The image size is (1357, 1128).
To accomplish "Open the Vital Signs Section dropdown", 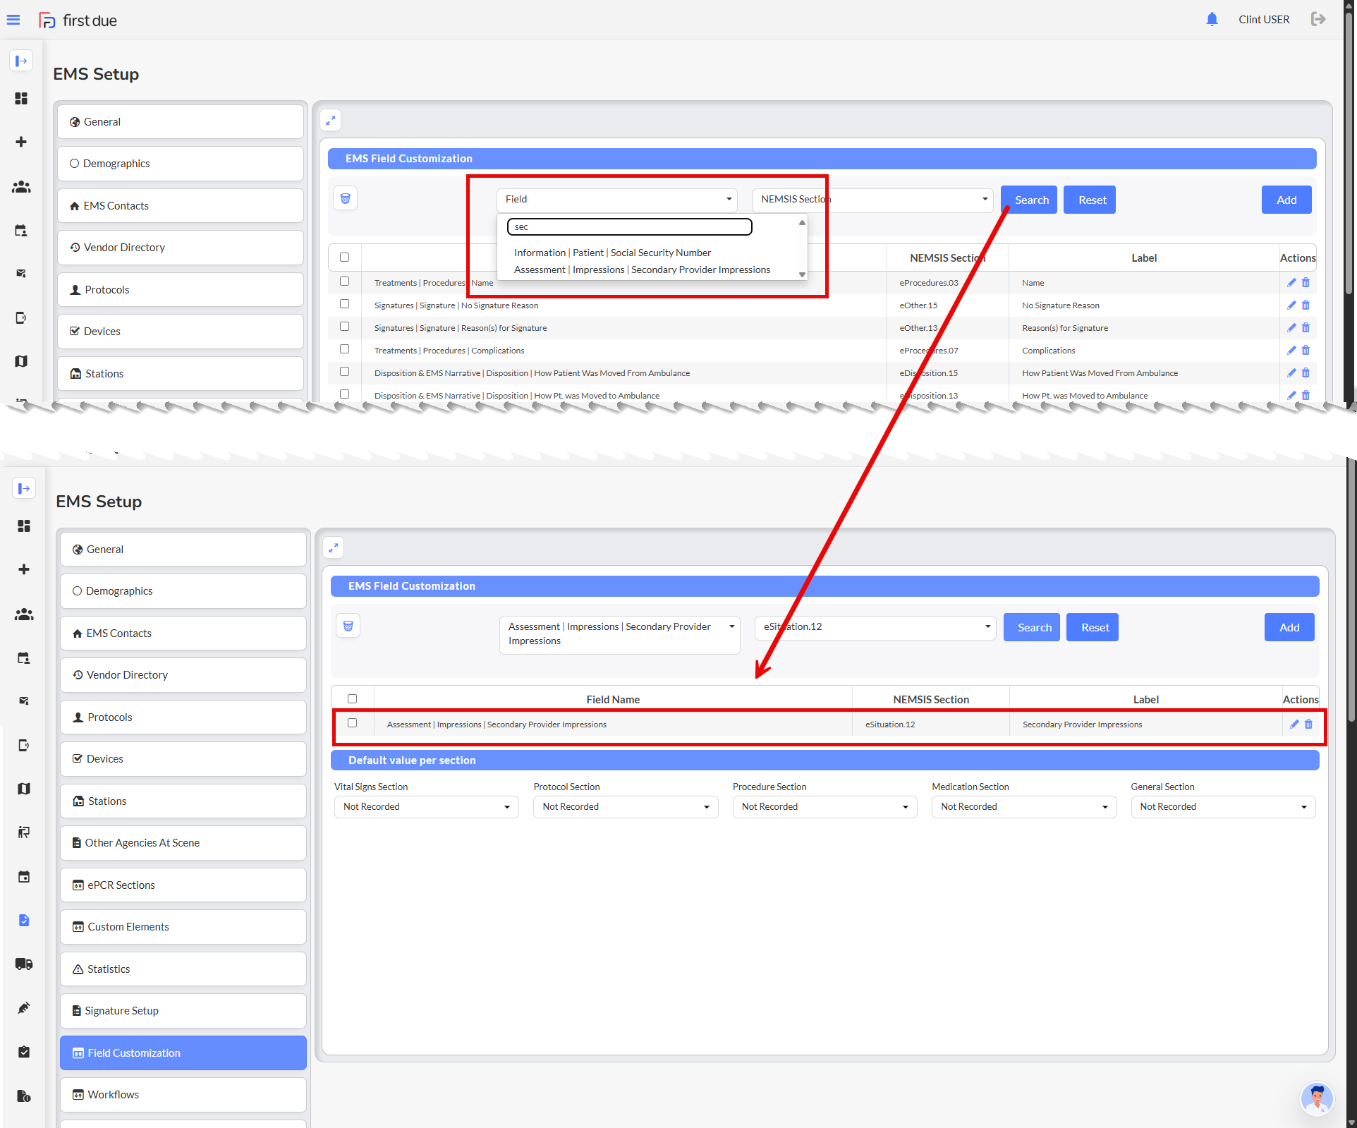I will tap(426, 806).
